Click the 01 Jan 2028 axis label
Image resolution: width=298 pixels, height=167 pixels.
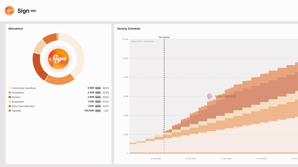(x=226, y=158)
